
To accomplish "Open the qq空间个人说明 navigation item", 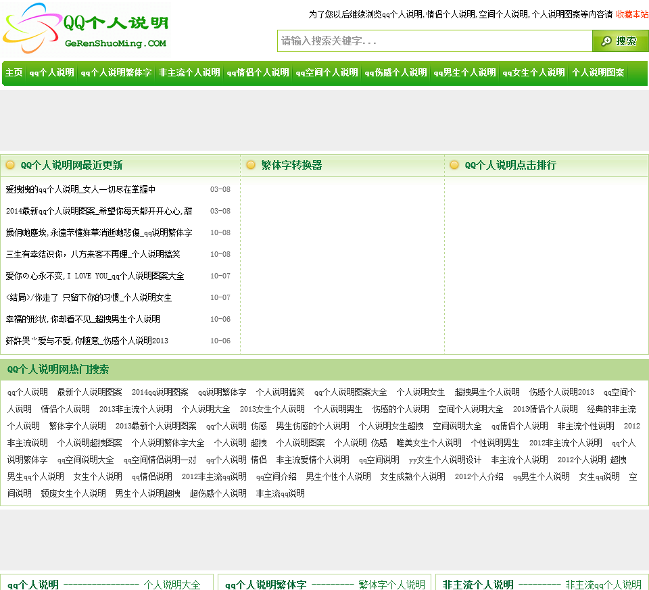I will (327, 73).
